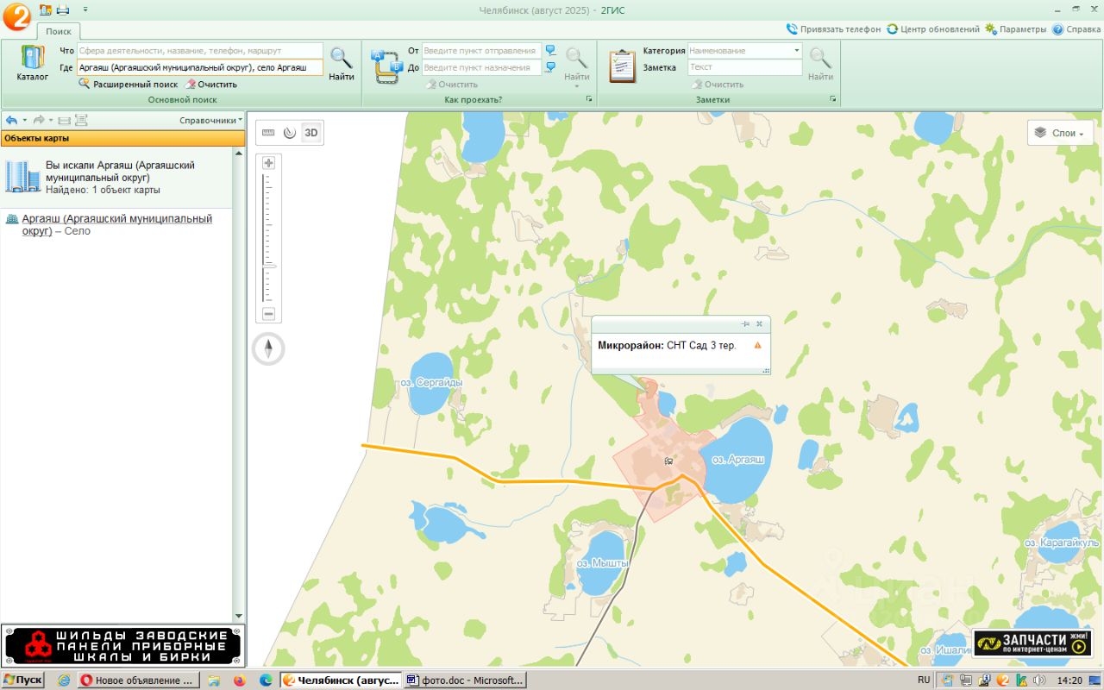Zoom in with the plus button

coord(268,163)
